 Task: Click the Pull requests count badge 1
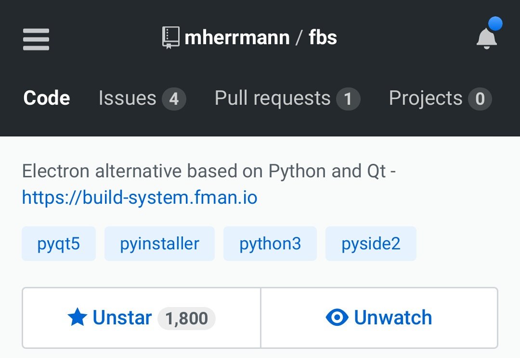(x=348, y=99)
